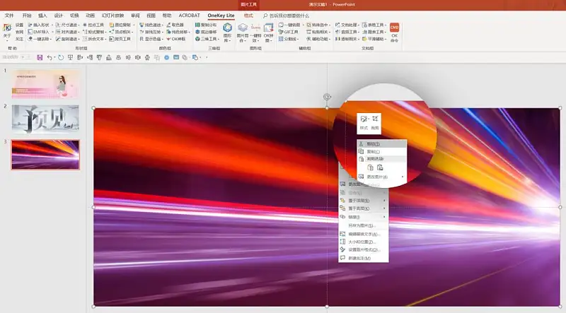Switch to the 开始 Home tab

(x=27, y=16)
